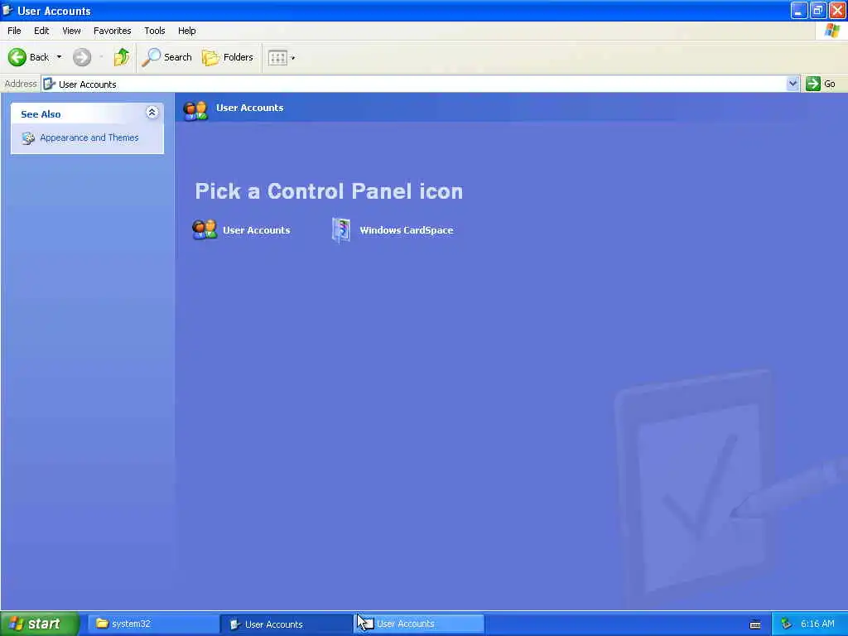Click the 6:16 AM clock
The width and height of the screenshot is (848, 636).
click(817, 624)
